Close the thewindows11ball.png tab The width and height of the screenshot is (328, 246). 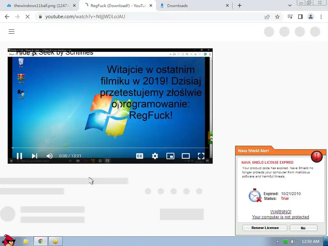[x=74, y=6]
